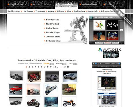
Task: Click the Random widget button
Action: pos(107,43)
